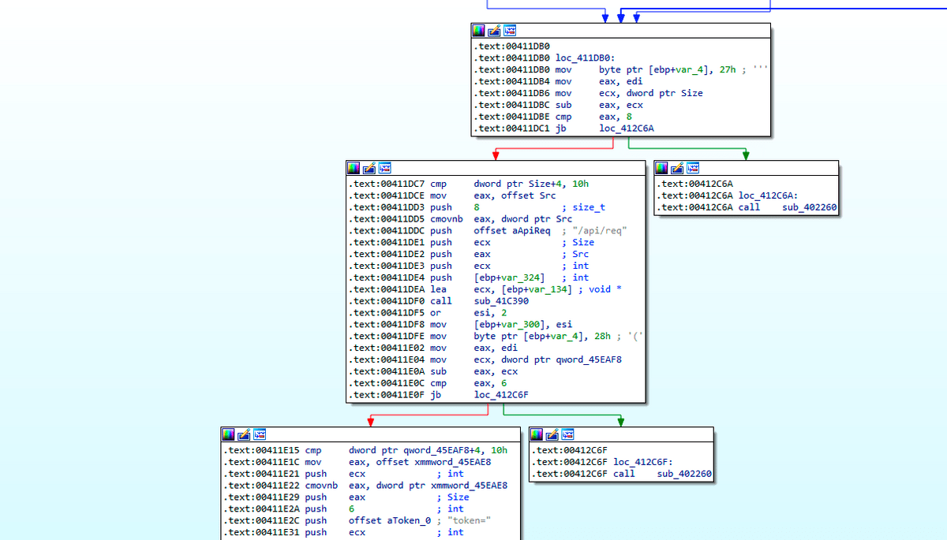Click the loc_412C6F operand of the jb instruction
Screen dimensions: 947x540
pos(502,394)
